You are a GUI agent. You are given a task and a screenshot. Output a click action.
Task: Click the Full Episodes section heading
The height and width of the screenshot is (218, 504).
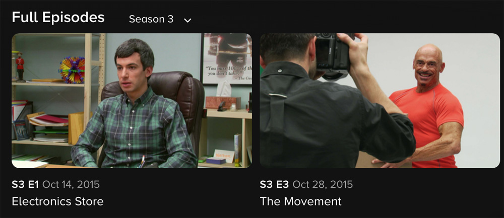58,18
